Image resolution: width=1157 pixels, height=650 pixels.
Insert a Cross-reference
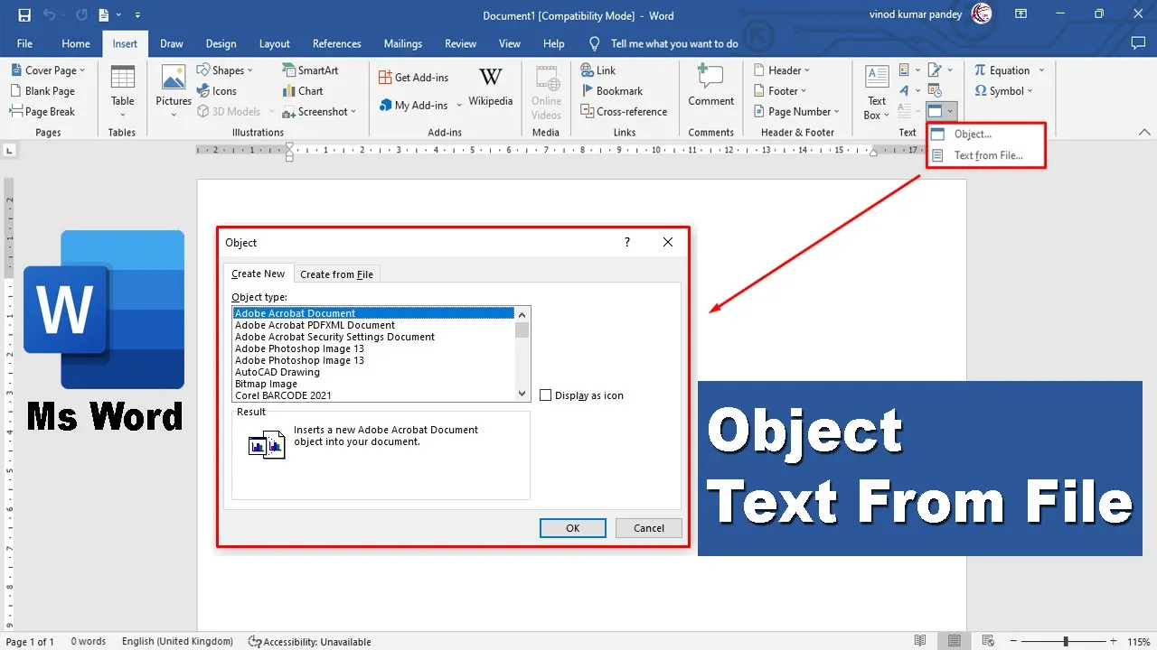(x=624, y=112)
